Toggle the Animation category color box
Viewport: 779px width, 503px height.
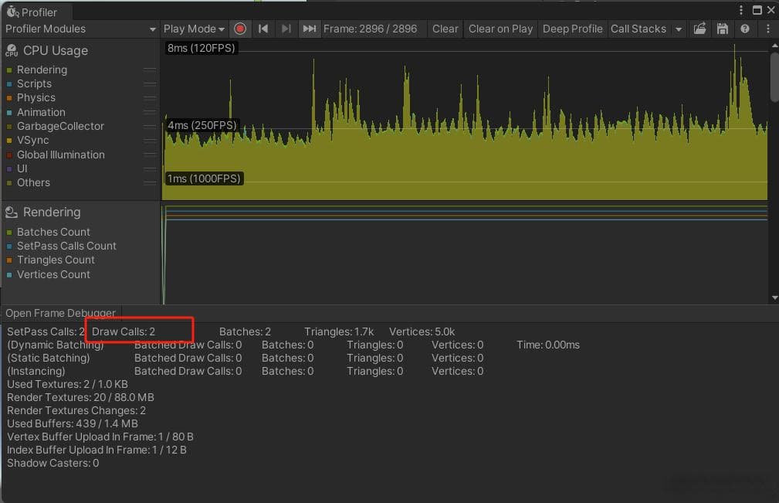pos(9,112)
